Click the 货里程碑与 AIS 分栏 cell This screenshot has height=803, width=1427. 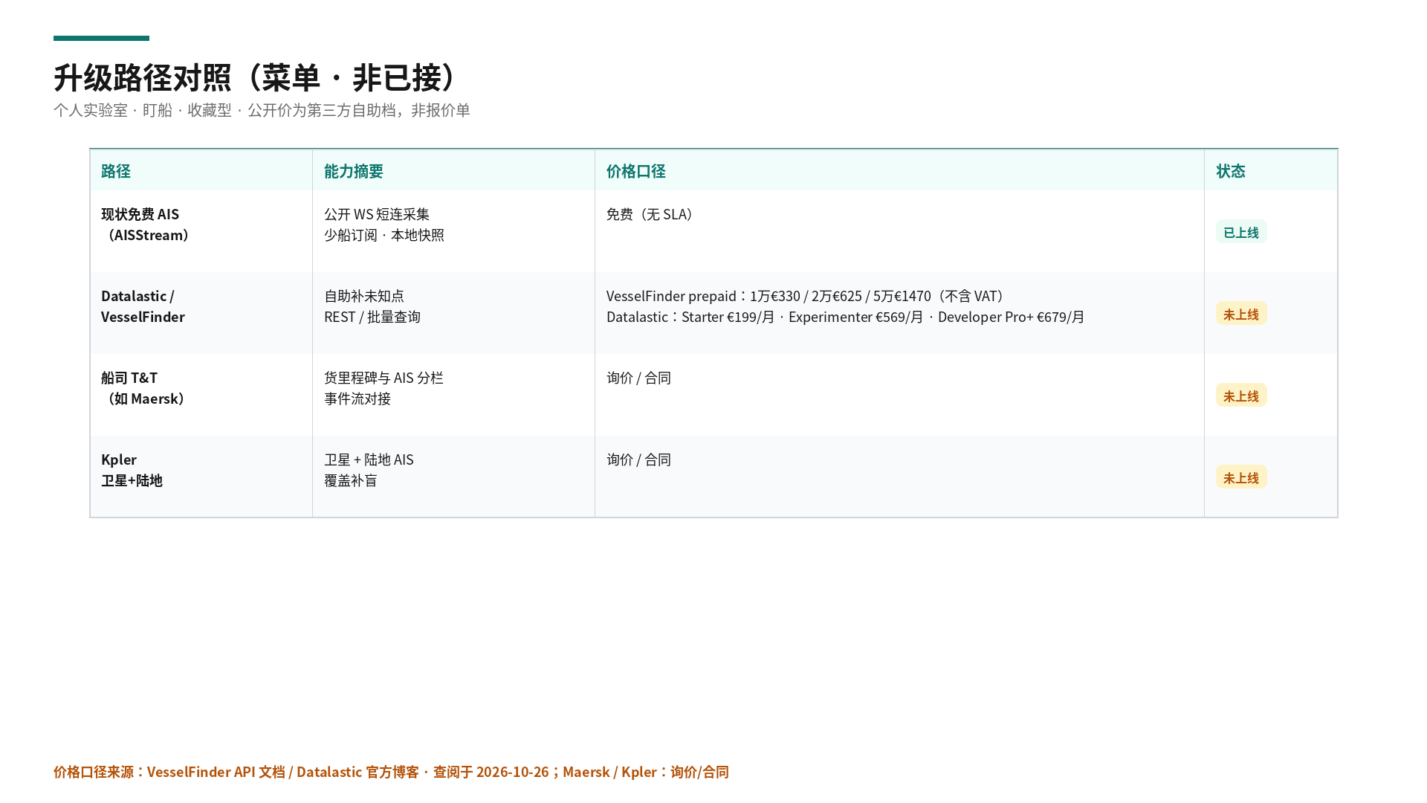[x=453, y=395]
